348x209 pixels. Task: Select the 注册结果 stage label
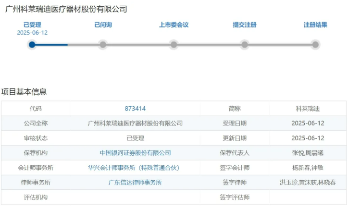[x=315, y=25]
